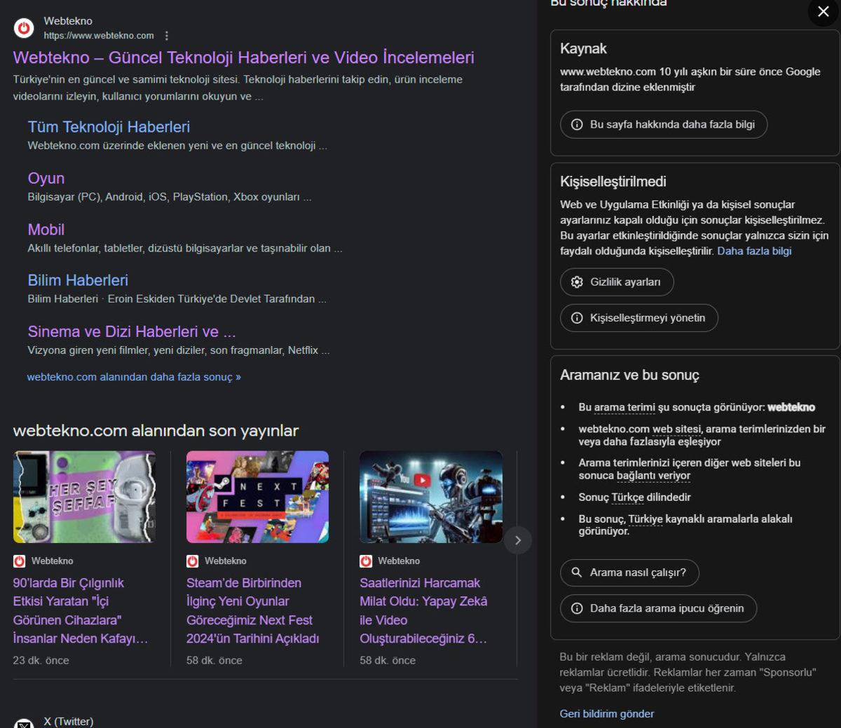Open the 'Mobil' sitelink
This screenshot has height=728, width=841.
click(x=45, y=229)
